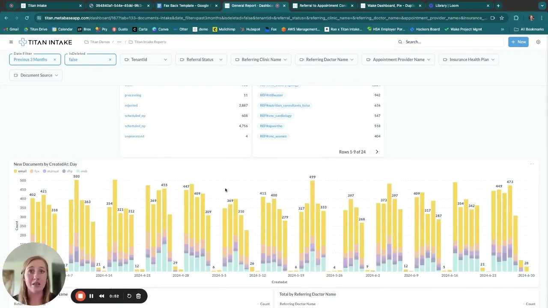Open the settings gear icon
The image size is (548, 308).
pos(538,42)
